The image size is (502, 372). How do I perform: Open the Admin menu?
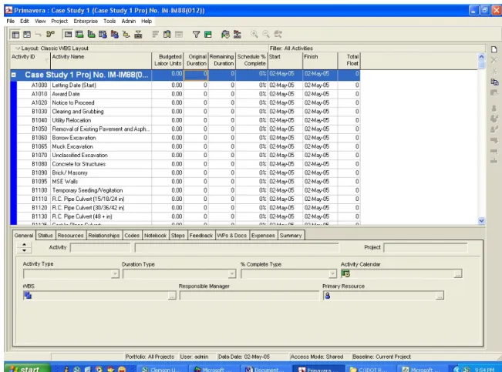[x=128, y=21]
